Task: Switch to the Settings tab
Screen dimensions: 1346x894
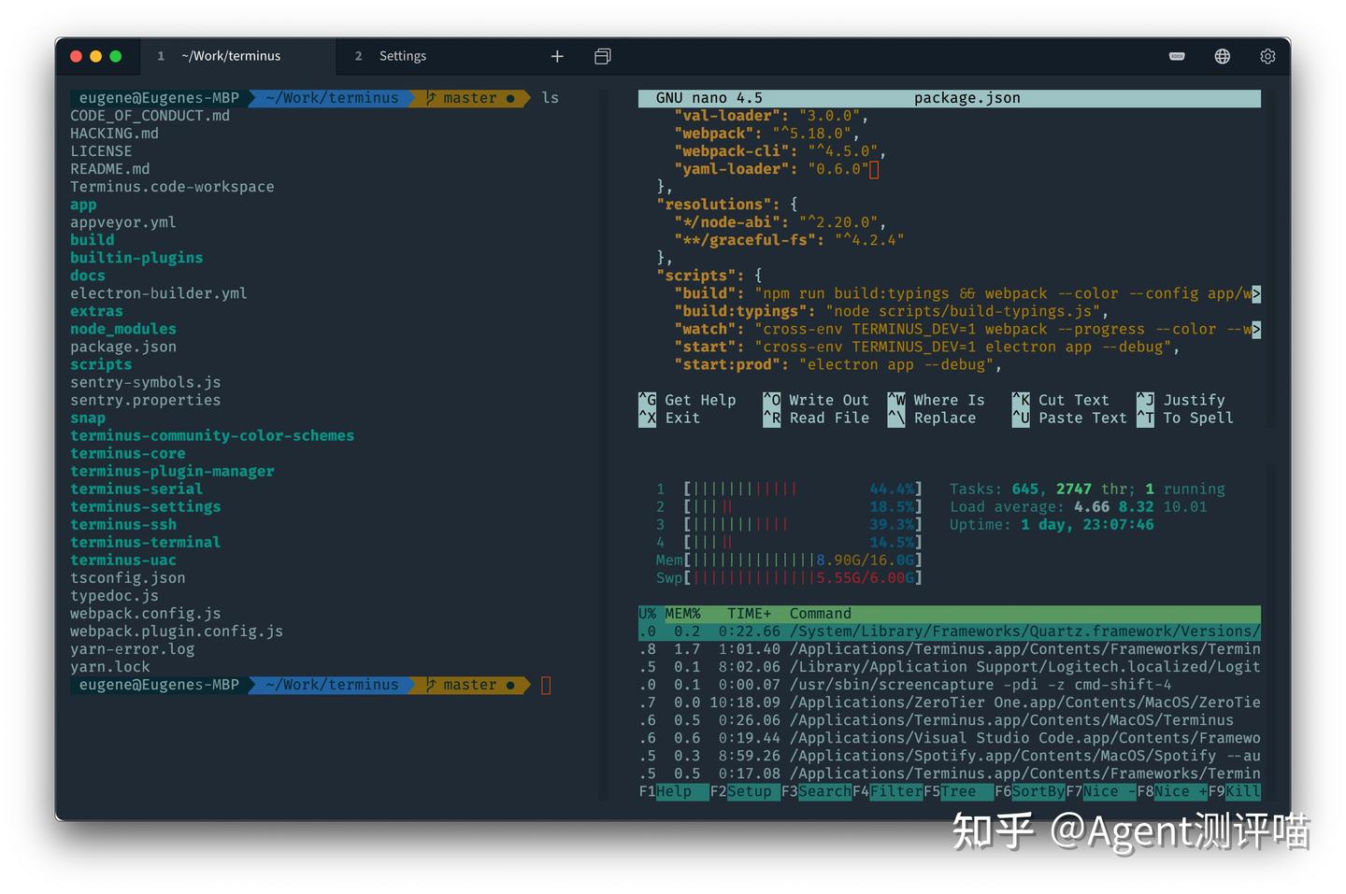Action: (x=403, y=56)
